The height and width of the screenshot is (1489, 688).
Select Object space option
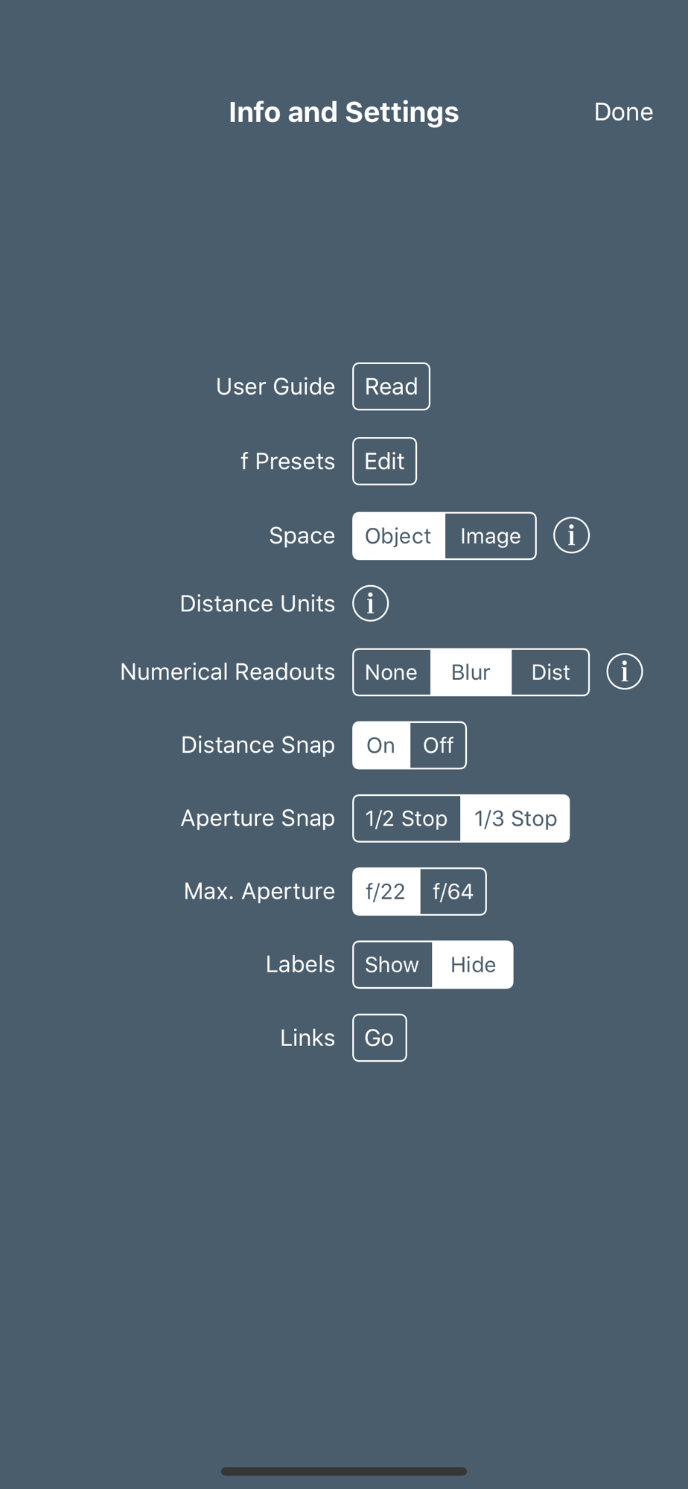(x=398, y=536)
